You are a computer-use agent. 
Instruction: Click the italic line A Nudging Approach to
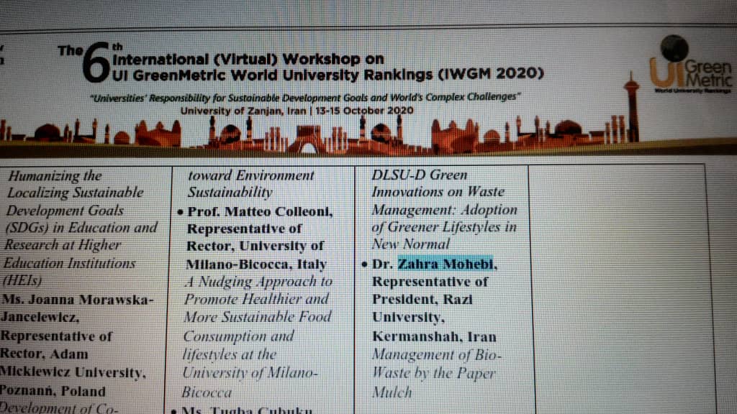tap(258, 282)
